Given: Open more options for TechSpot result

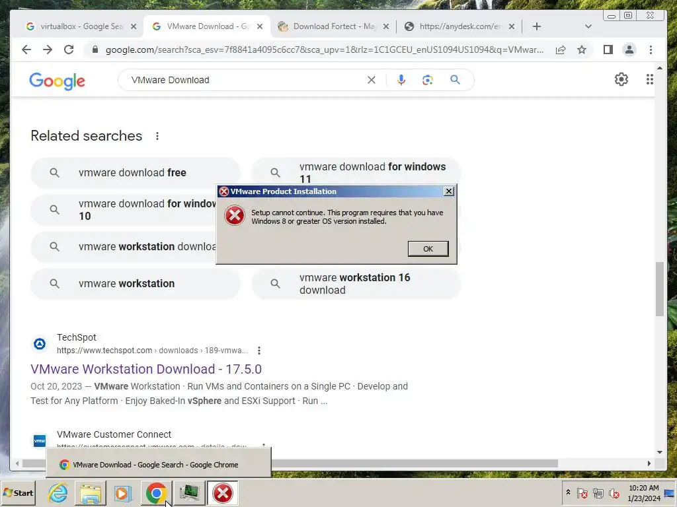Looking at the screenshot, I should click(x=259, y=351).
